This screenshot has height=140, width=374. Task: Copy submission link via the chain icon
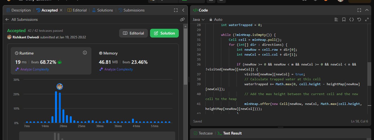coord(182,19)
